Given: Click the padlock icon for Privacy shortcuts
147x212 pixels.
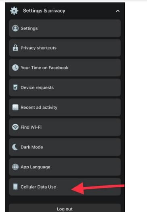Looking at the screenshot, I should point(15,48).
